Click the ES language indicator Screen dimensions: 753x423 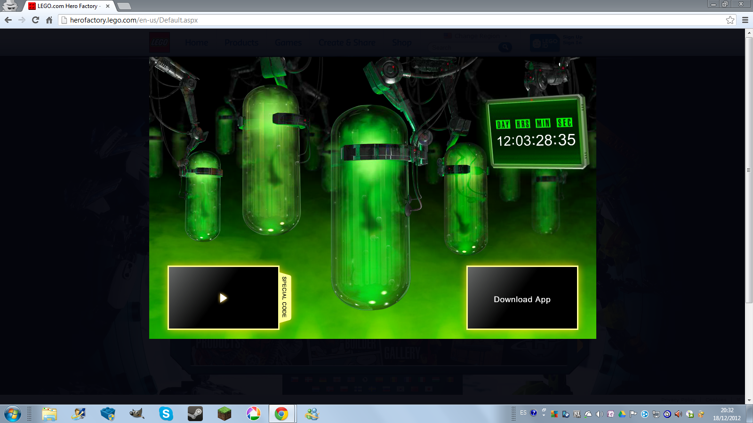click(523, 413)
